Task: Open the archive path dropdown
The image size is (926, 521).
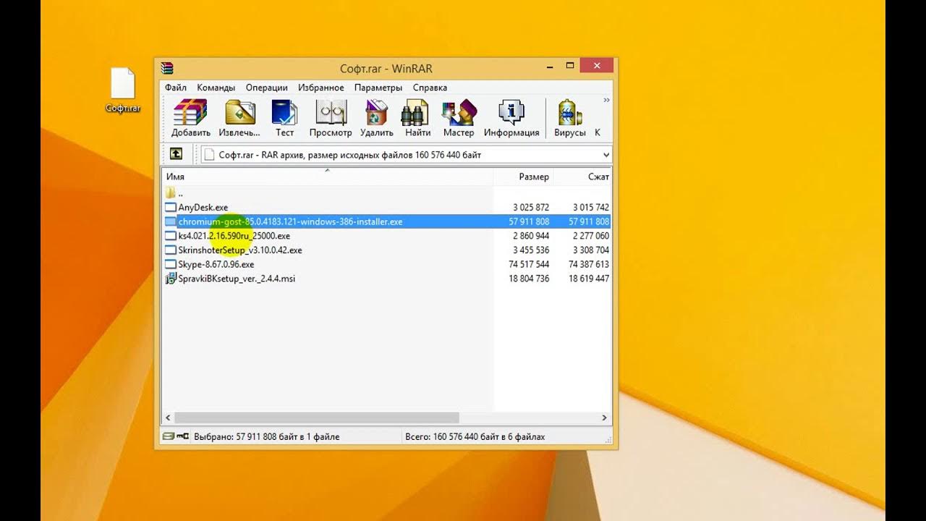Action: pyautogui.click(x=606, y=155)
